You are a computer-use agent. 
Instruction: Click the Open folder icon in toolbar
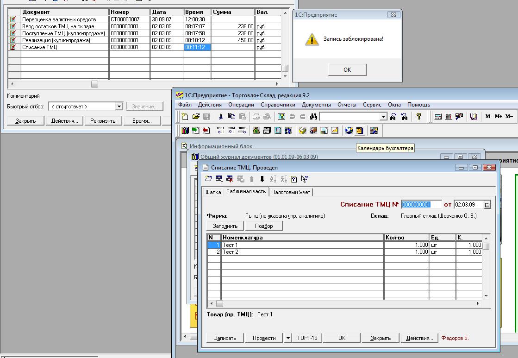click(x=196, y=116)
